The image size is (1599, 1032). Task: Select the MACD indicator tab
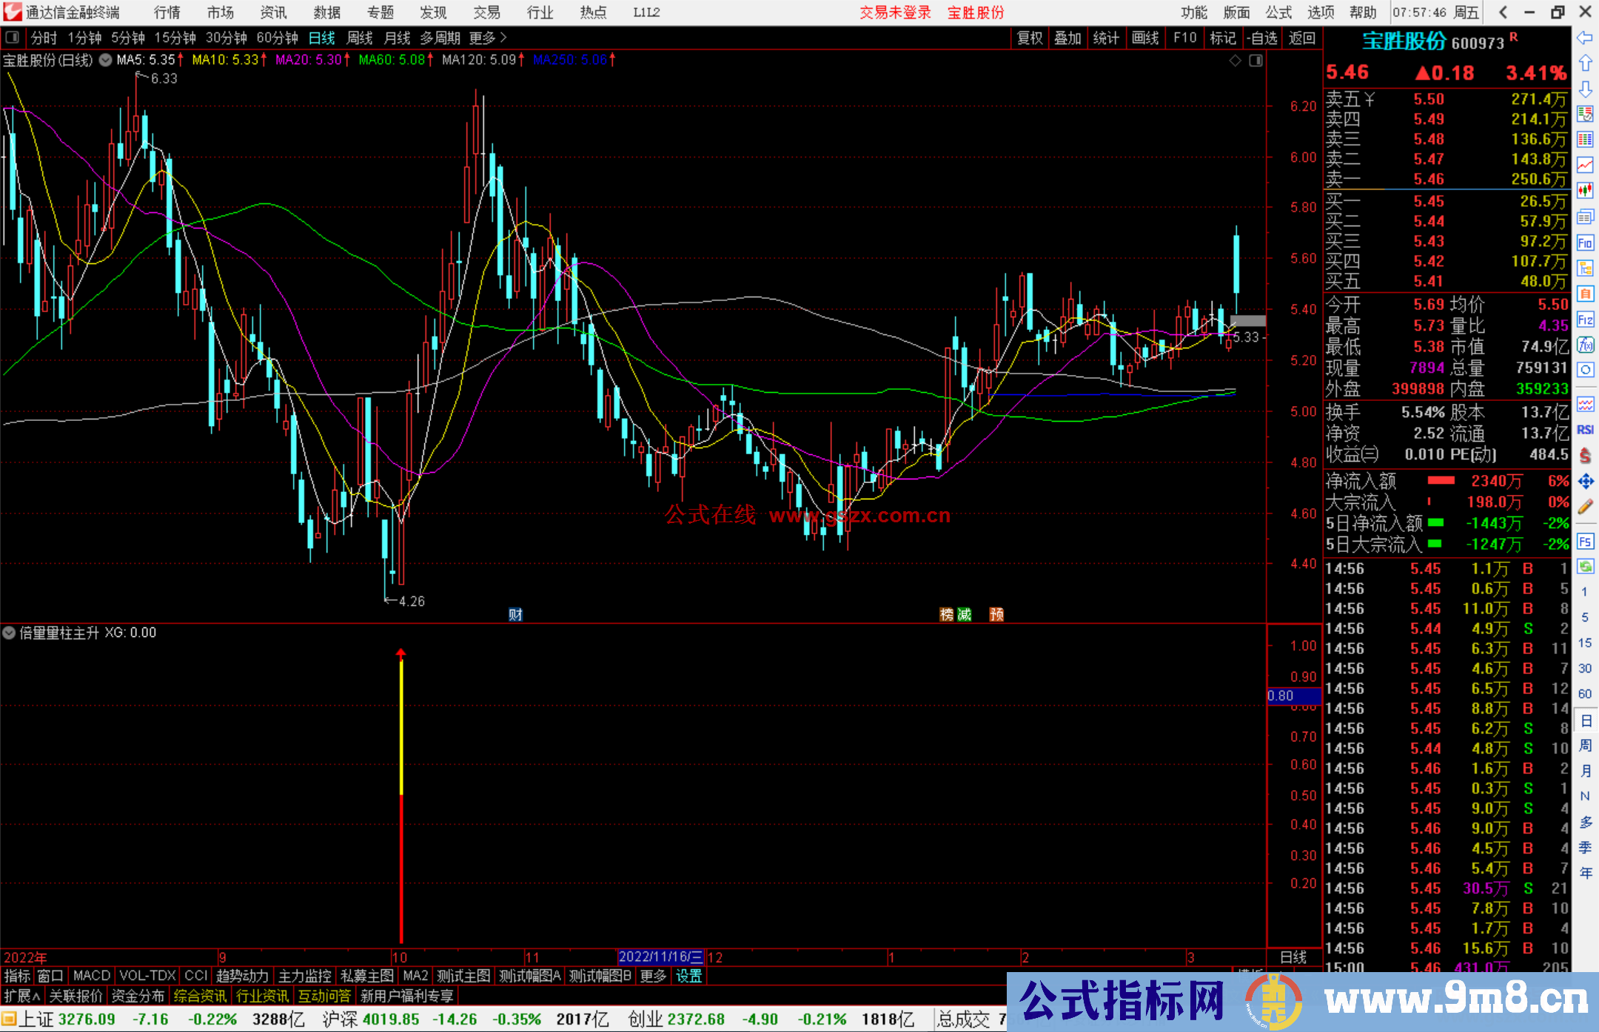pos(92,977)
